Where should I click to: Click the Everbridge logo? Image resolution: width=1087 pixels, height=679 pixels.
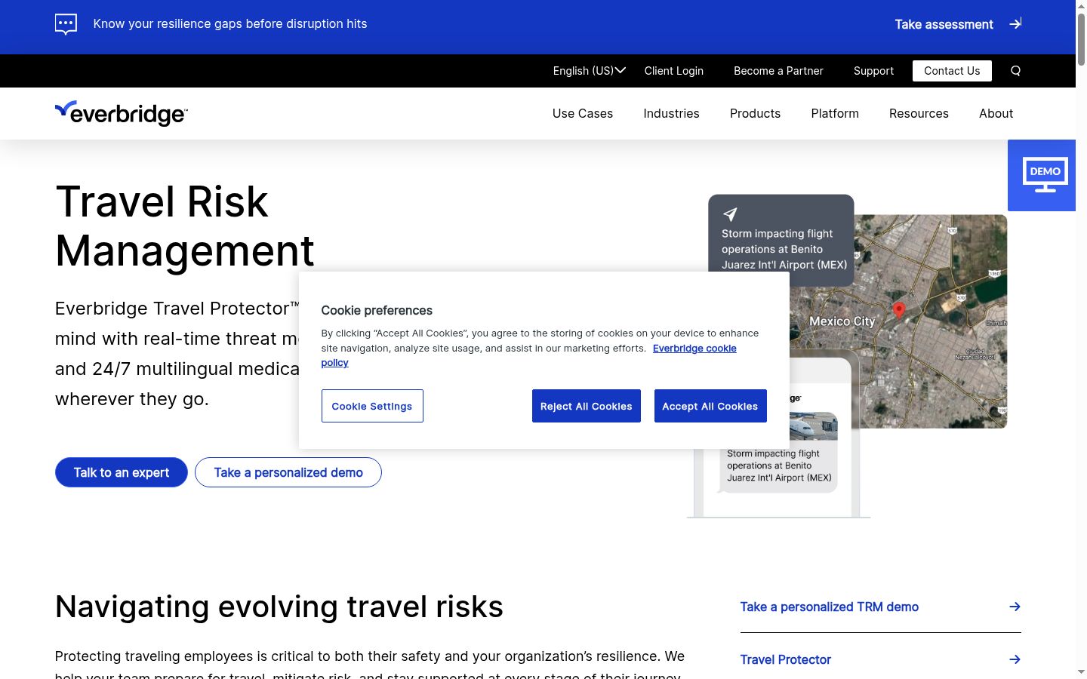pos(122,113)
